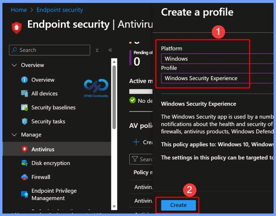Open Disk encryption settings
This screenshot has width=276, height=216.
coord(50,163)
